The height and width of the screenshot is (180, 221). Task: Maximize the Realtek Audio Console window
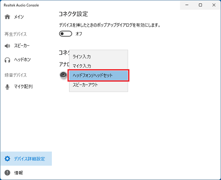(200, 5)
